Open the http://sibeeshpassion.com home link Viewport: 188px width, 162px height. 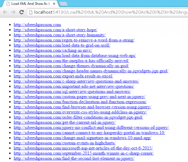pos(37,25)
